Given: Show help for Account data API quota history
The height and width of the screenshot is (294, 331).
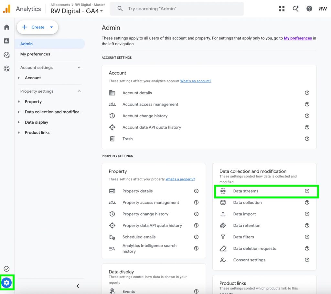Looking at the screenshot, I should click(307, 127).
